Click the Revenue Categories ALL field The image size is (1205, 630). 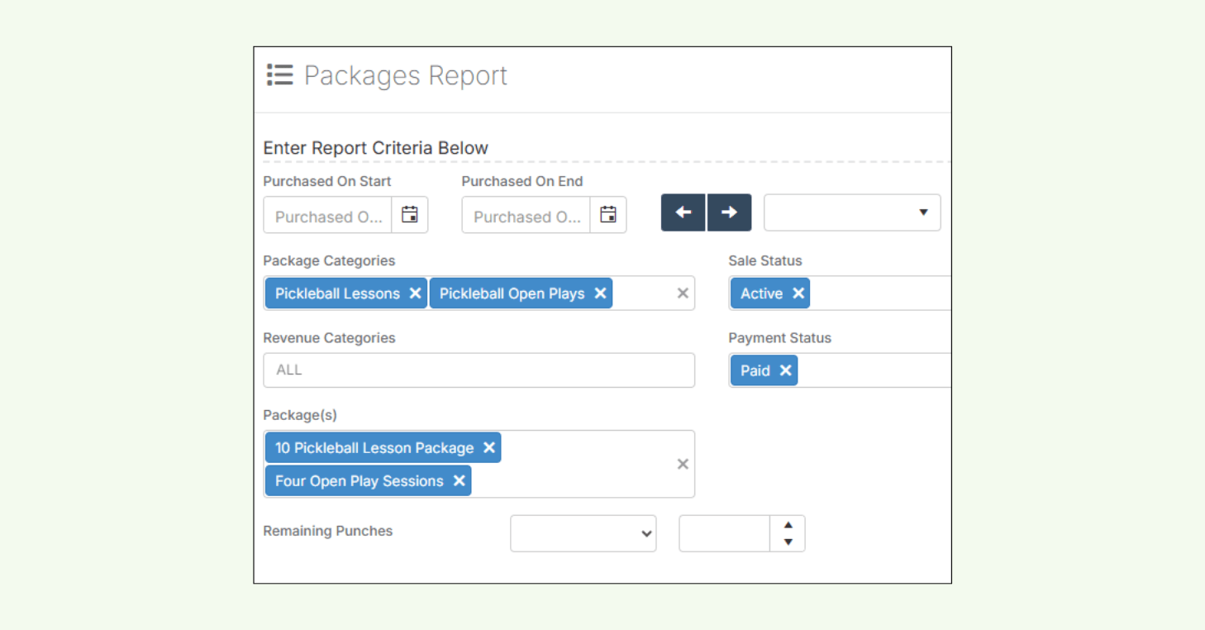pos(479,370)
